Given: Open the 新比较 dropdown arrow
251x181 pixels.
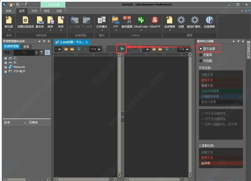Looking at the screenshot, I should [x=9, y=30].
